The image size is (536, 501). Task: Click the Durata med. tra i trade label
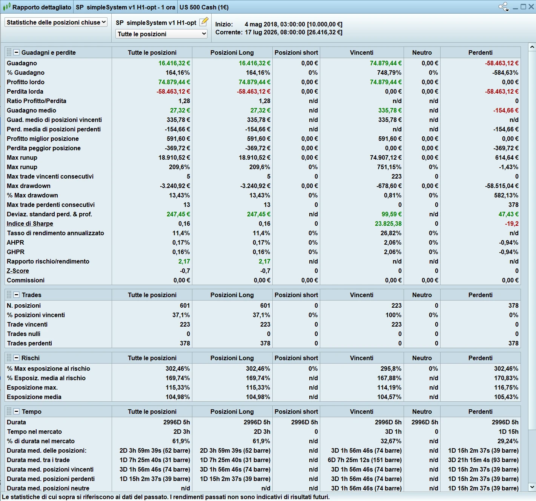(38, 460)
